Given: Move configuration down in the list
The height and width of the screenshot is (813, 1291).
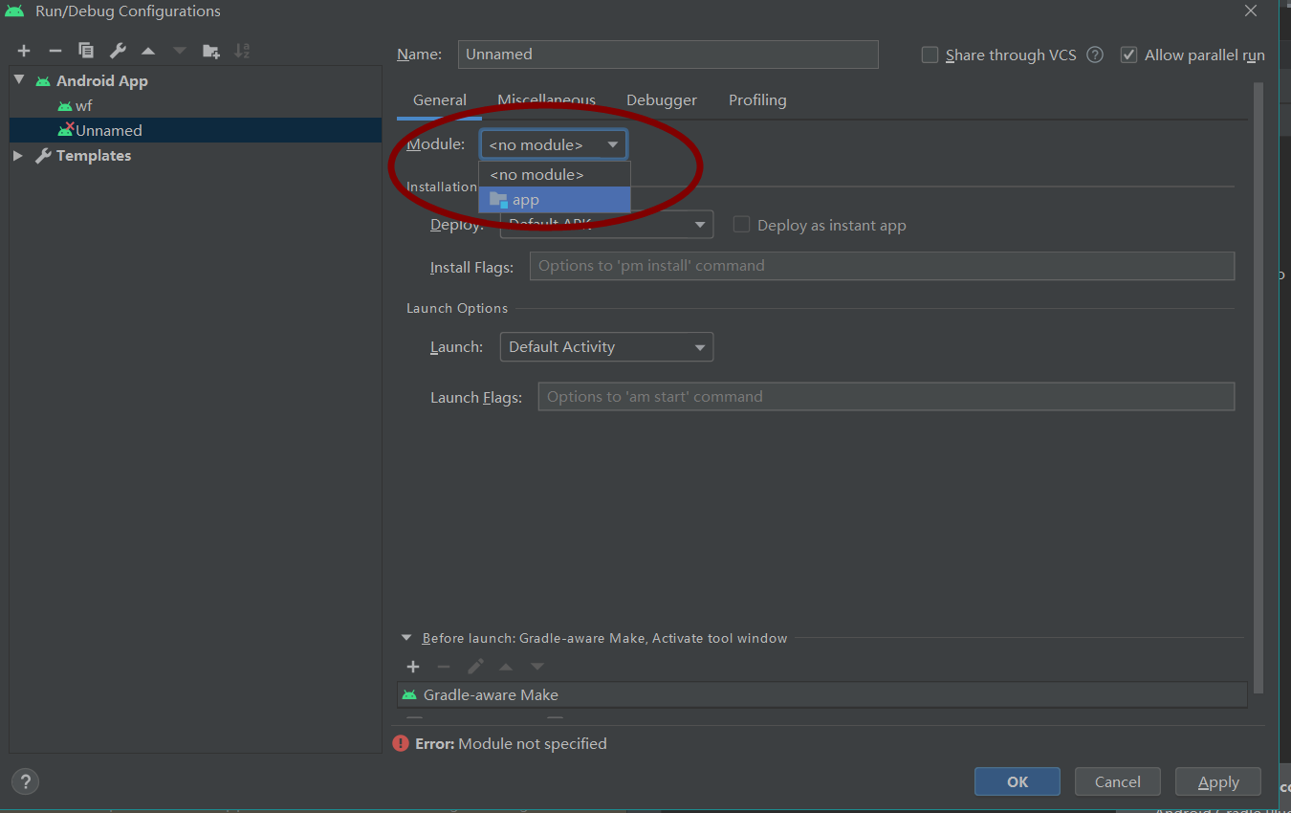Looking at the screenshot, I should click(179, 51).
